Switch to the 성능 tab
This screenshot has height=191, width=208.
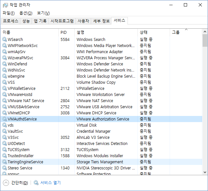point(26,21)
